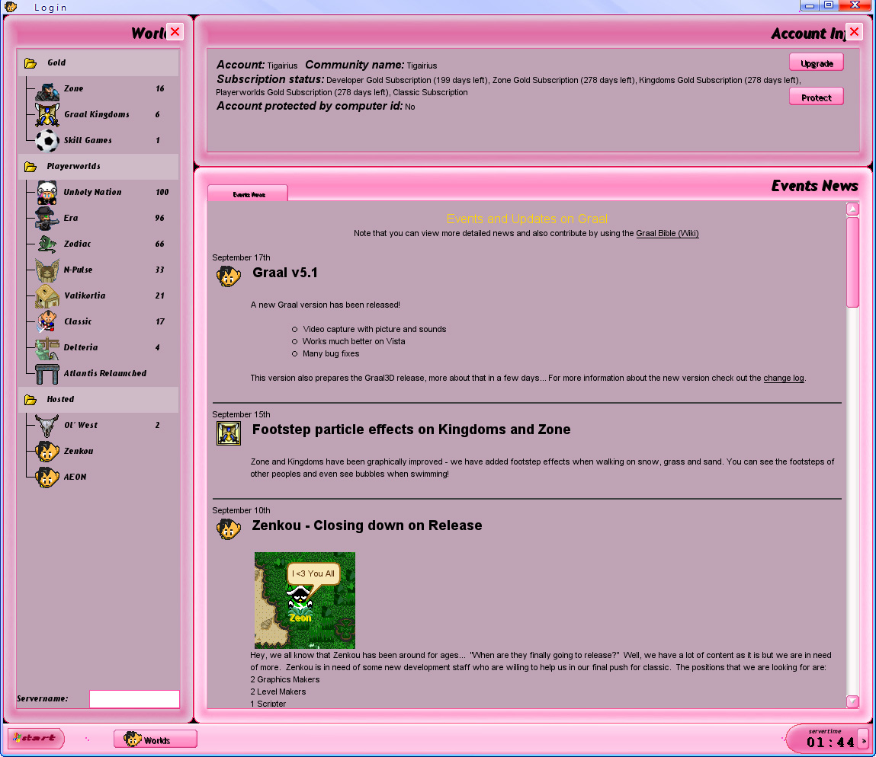Screen dimensions: 876x757
Task: Select the Ol' West skull icon
Action: click(x=47, y=426)
